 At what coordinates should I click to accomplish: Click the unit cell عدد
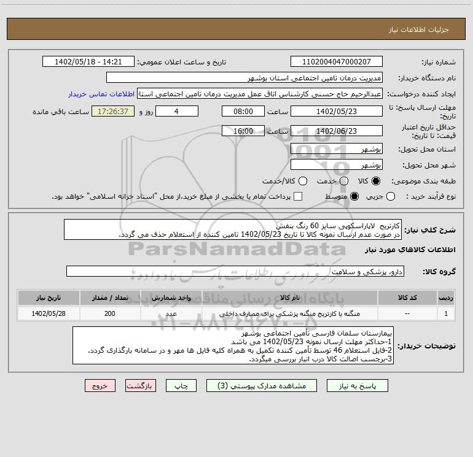pyautogui.click(x=171, y=313)
